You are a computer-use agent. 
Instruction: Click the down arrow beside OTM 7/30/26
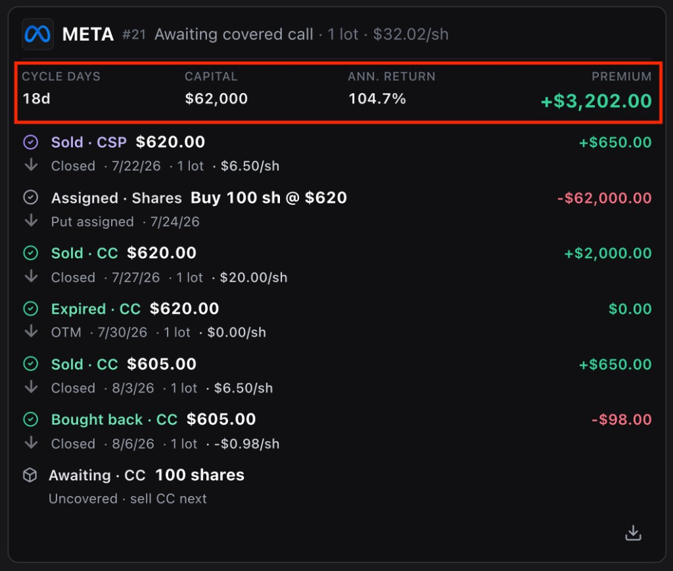tap(31, 331)
